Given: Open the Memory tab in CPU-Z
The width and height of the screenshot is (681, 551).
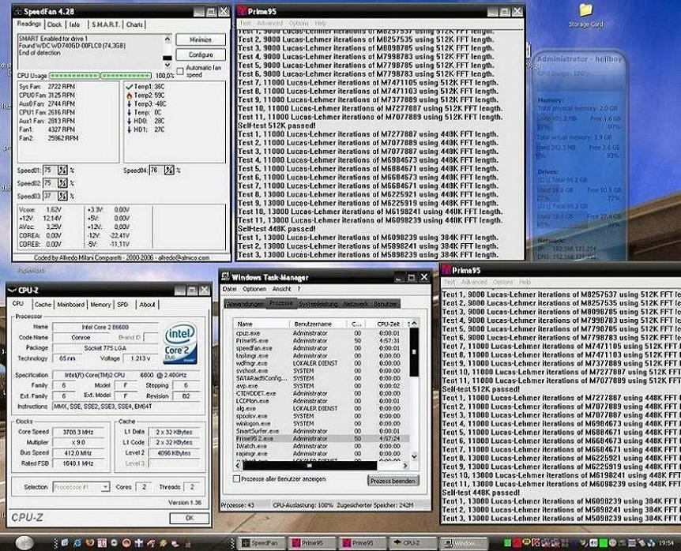Looking at the screenshot, I should (x=100, y=305).
